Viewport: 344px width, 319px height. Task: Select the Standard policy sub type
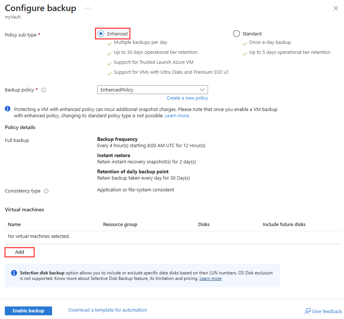[x=236, y=34]
